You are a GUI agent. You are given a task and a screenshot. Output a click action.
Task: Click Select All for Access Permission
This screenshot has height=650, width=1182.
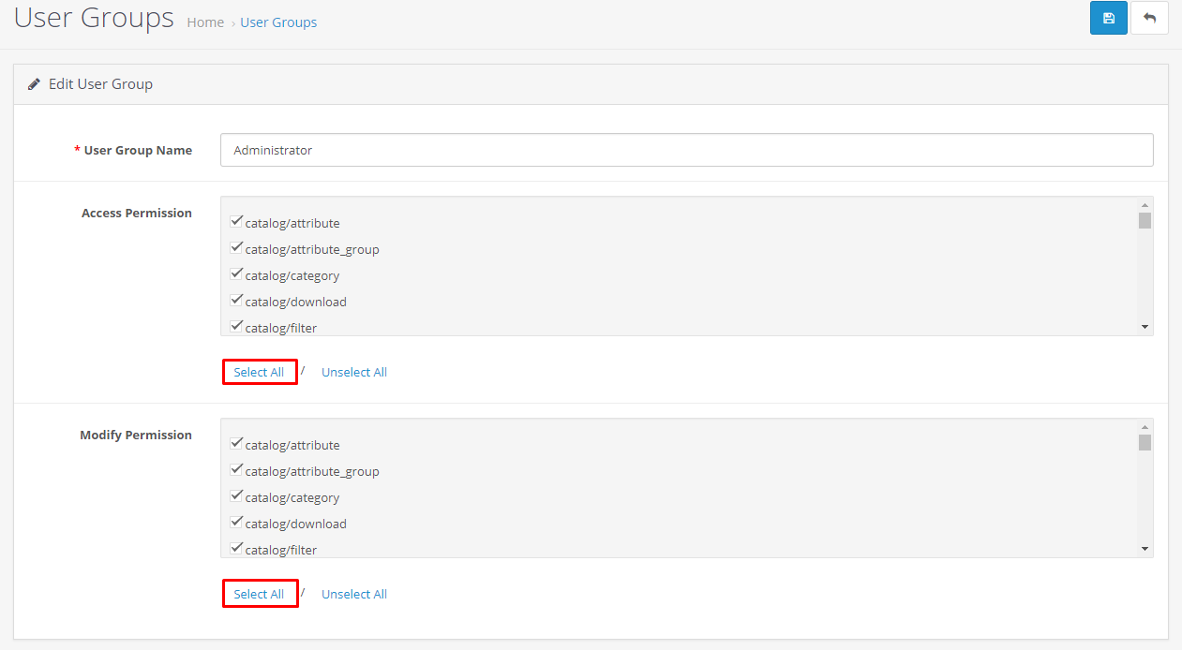tap(259, 372)
